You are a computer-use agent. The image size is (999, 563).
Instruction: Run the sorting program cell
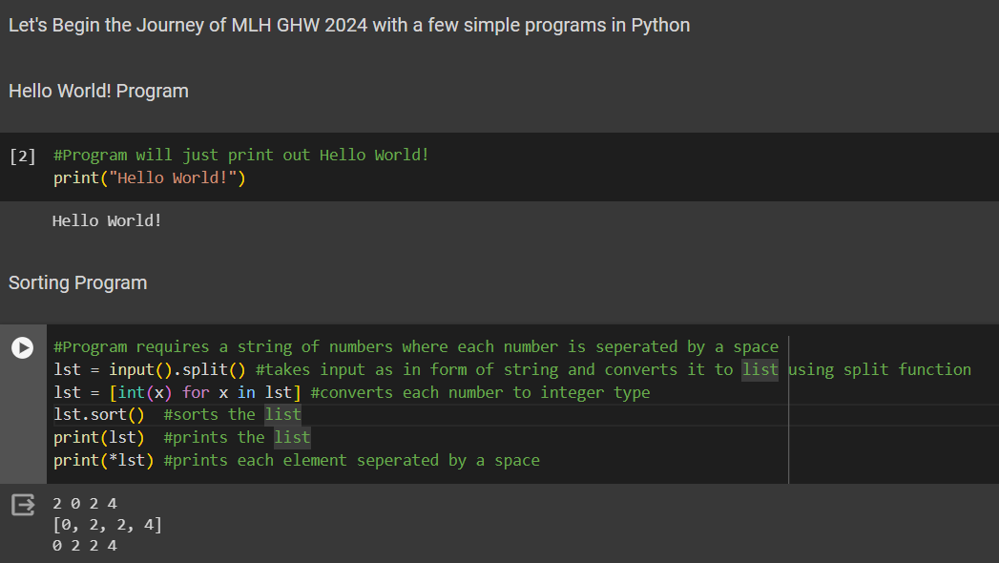[22, 347]
